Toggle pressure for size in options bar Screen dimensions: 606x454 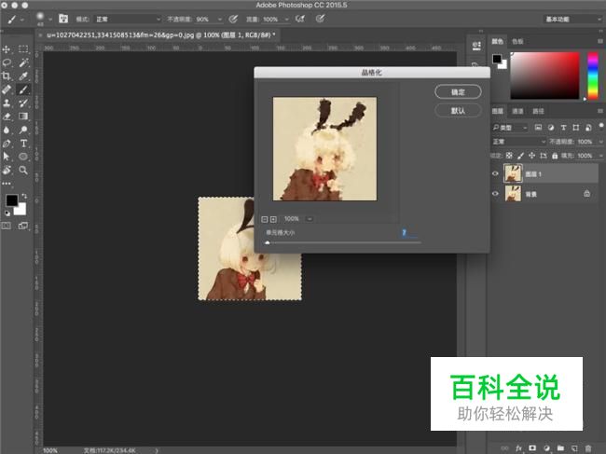click(x=320, y=19)
